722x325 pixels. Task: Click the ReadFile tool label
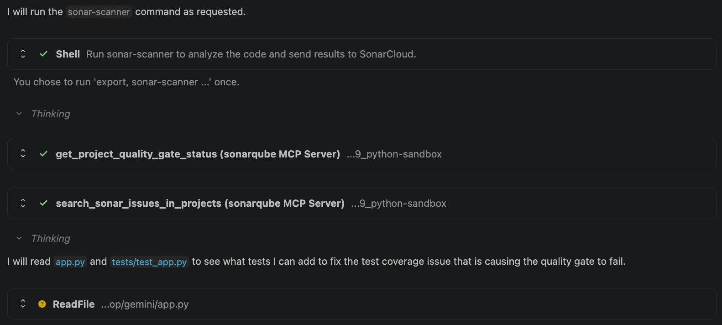point(73,304)
